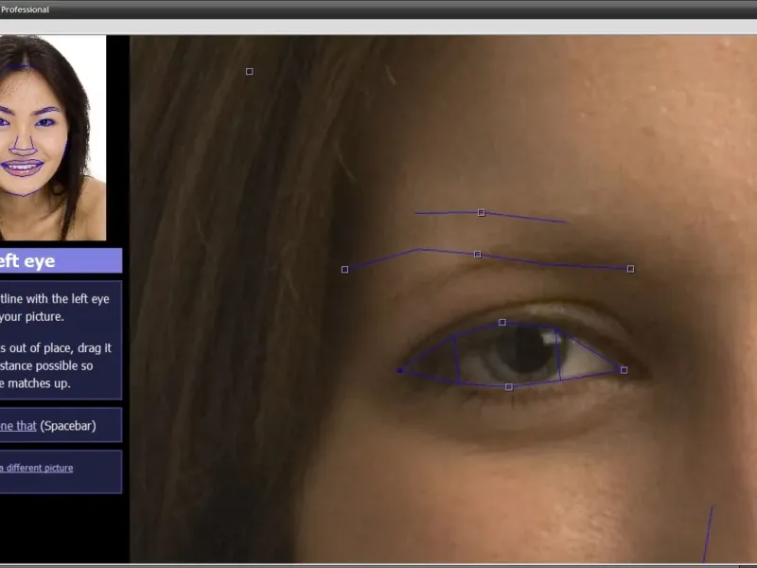Select the solid dot at the hair-side eye corner

399,370
